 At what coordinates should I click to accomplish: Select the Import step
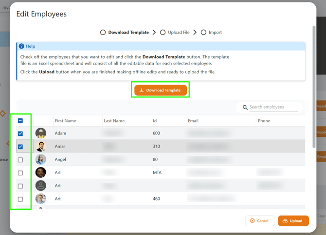(211, 33)
